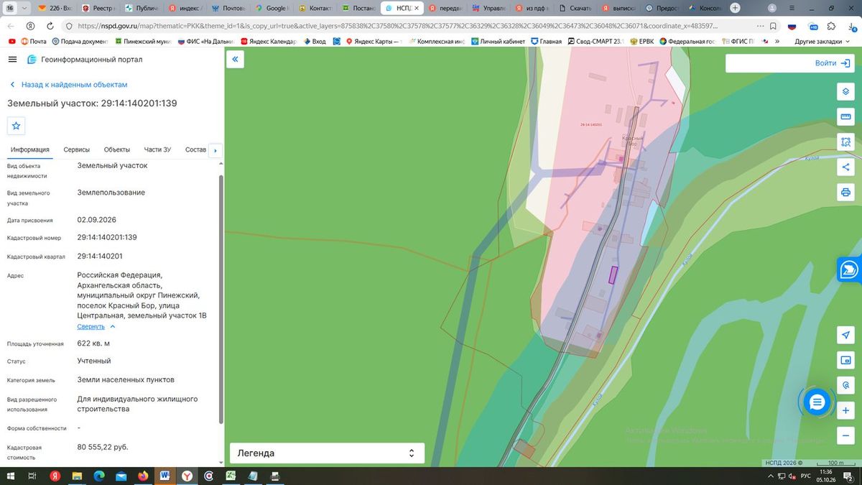
Task: Open the Части ЗУ tab
Action: pyautogui.click(x=157, y=149)
